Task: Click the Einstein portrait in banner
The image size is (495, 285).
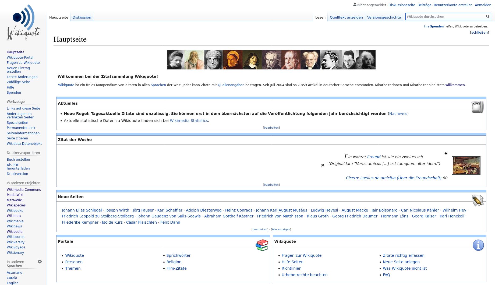Action: [x=367, y=60]
